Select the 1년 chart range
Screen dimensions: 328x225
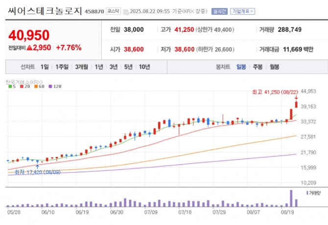(x=99, y=67)
